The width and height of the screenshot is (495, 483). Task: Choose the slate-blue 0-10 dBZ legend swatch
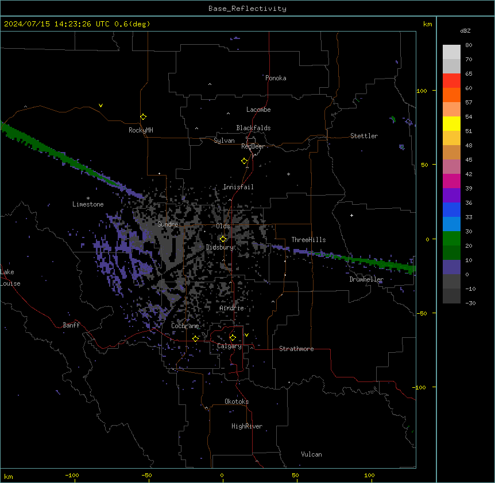451,267
